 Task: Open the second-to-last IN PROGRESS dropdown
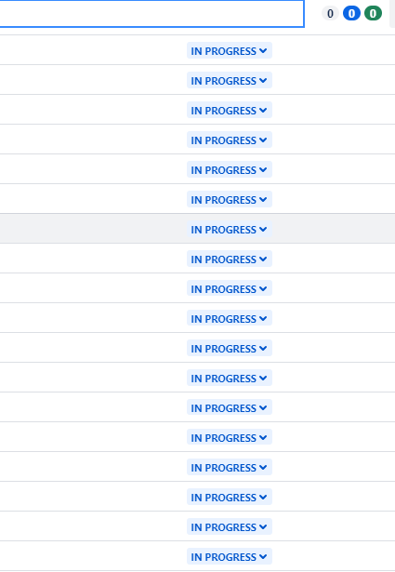230,527
